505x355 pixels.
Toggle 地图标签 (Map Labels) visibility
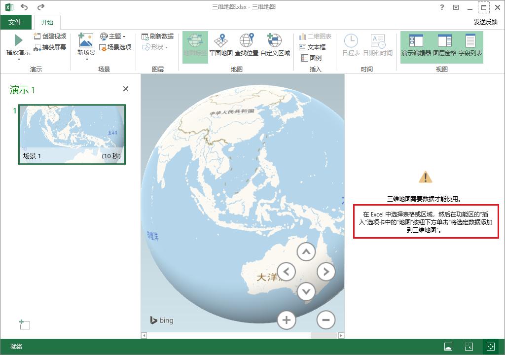click(196, 43)
